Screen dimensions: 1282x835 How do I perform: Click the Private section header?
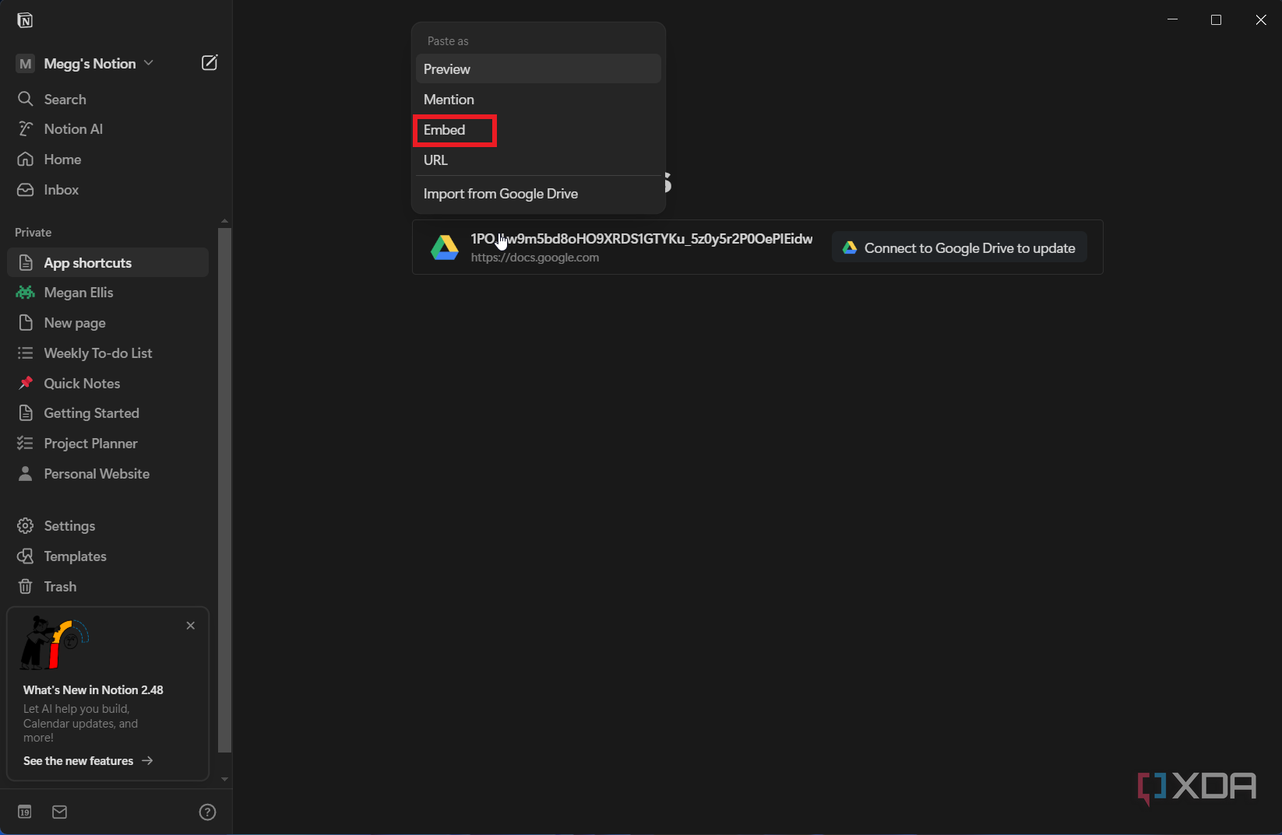click(x=33, y=233)
